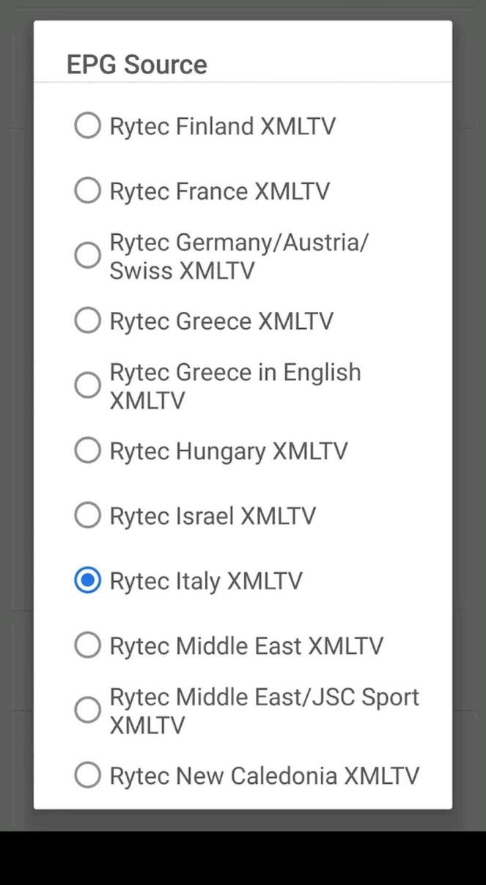Tap the "Rytec France XMLTV" label text
Image resolution: width=486 pixels, height=885 pixels.
point(219,192)
